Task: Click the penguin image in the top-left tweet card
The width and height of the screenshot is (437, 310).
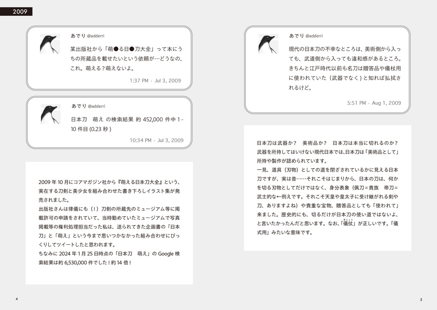Action: [50, 43]
